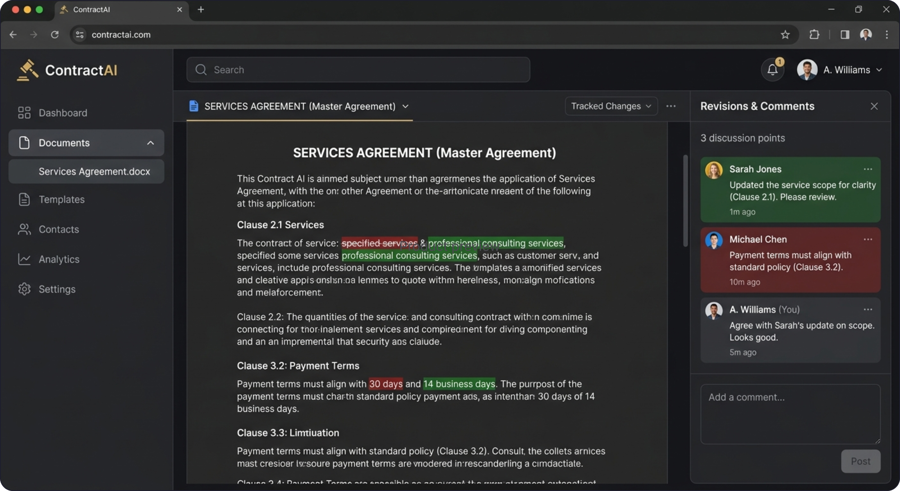Select the Templates section
The width and height of the screenshot is (900, 491).
pos(61,200)
